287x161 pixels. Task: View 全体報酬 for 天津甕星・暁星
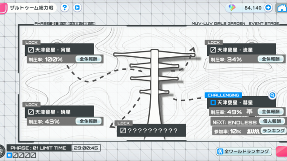[x=88, y=121]
